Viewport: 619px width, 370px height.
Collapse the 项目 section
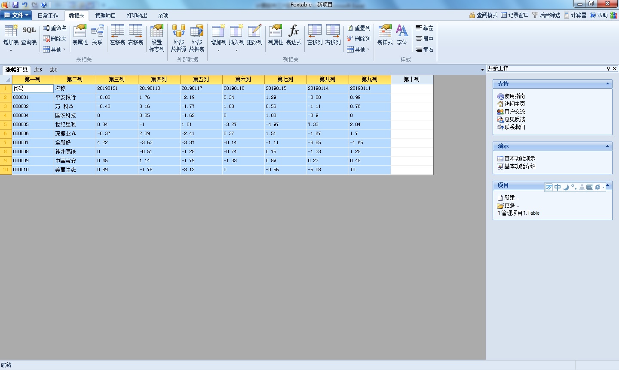pos(607,185)
